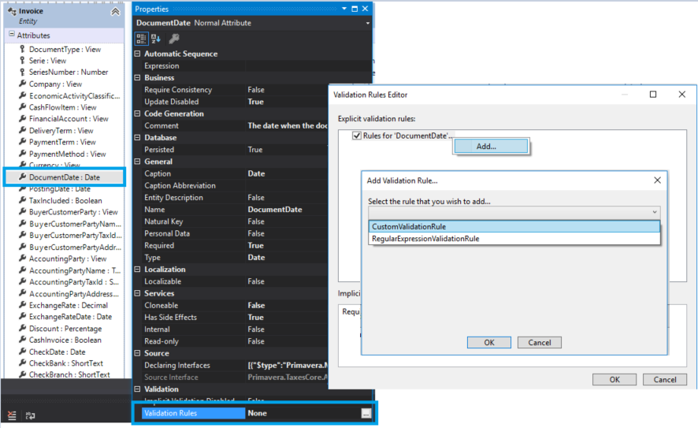698x428 pixels.
Task: Open the rule selection combo box
Action: coord(514,212)
